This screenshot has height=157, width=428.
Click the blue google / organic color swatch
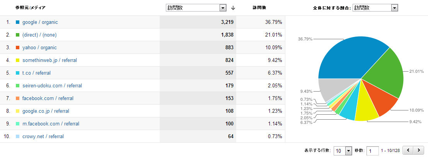(17, 22)
